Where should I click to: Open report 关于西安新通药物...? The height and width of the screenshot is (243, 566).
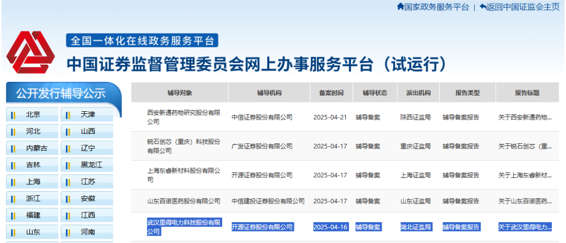[x=525, y=117]
